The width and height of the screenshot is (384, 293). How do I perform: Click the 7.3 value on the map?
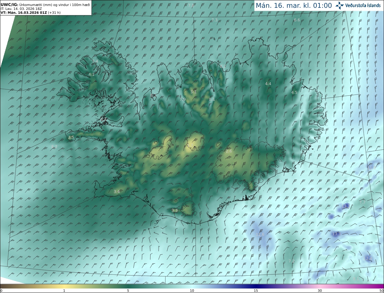(x=214, y=20)
